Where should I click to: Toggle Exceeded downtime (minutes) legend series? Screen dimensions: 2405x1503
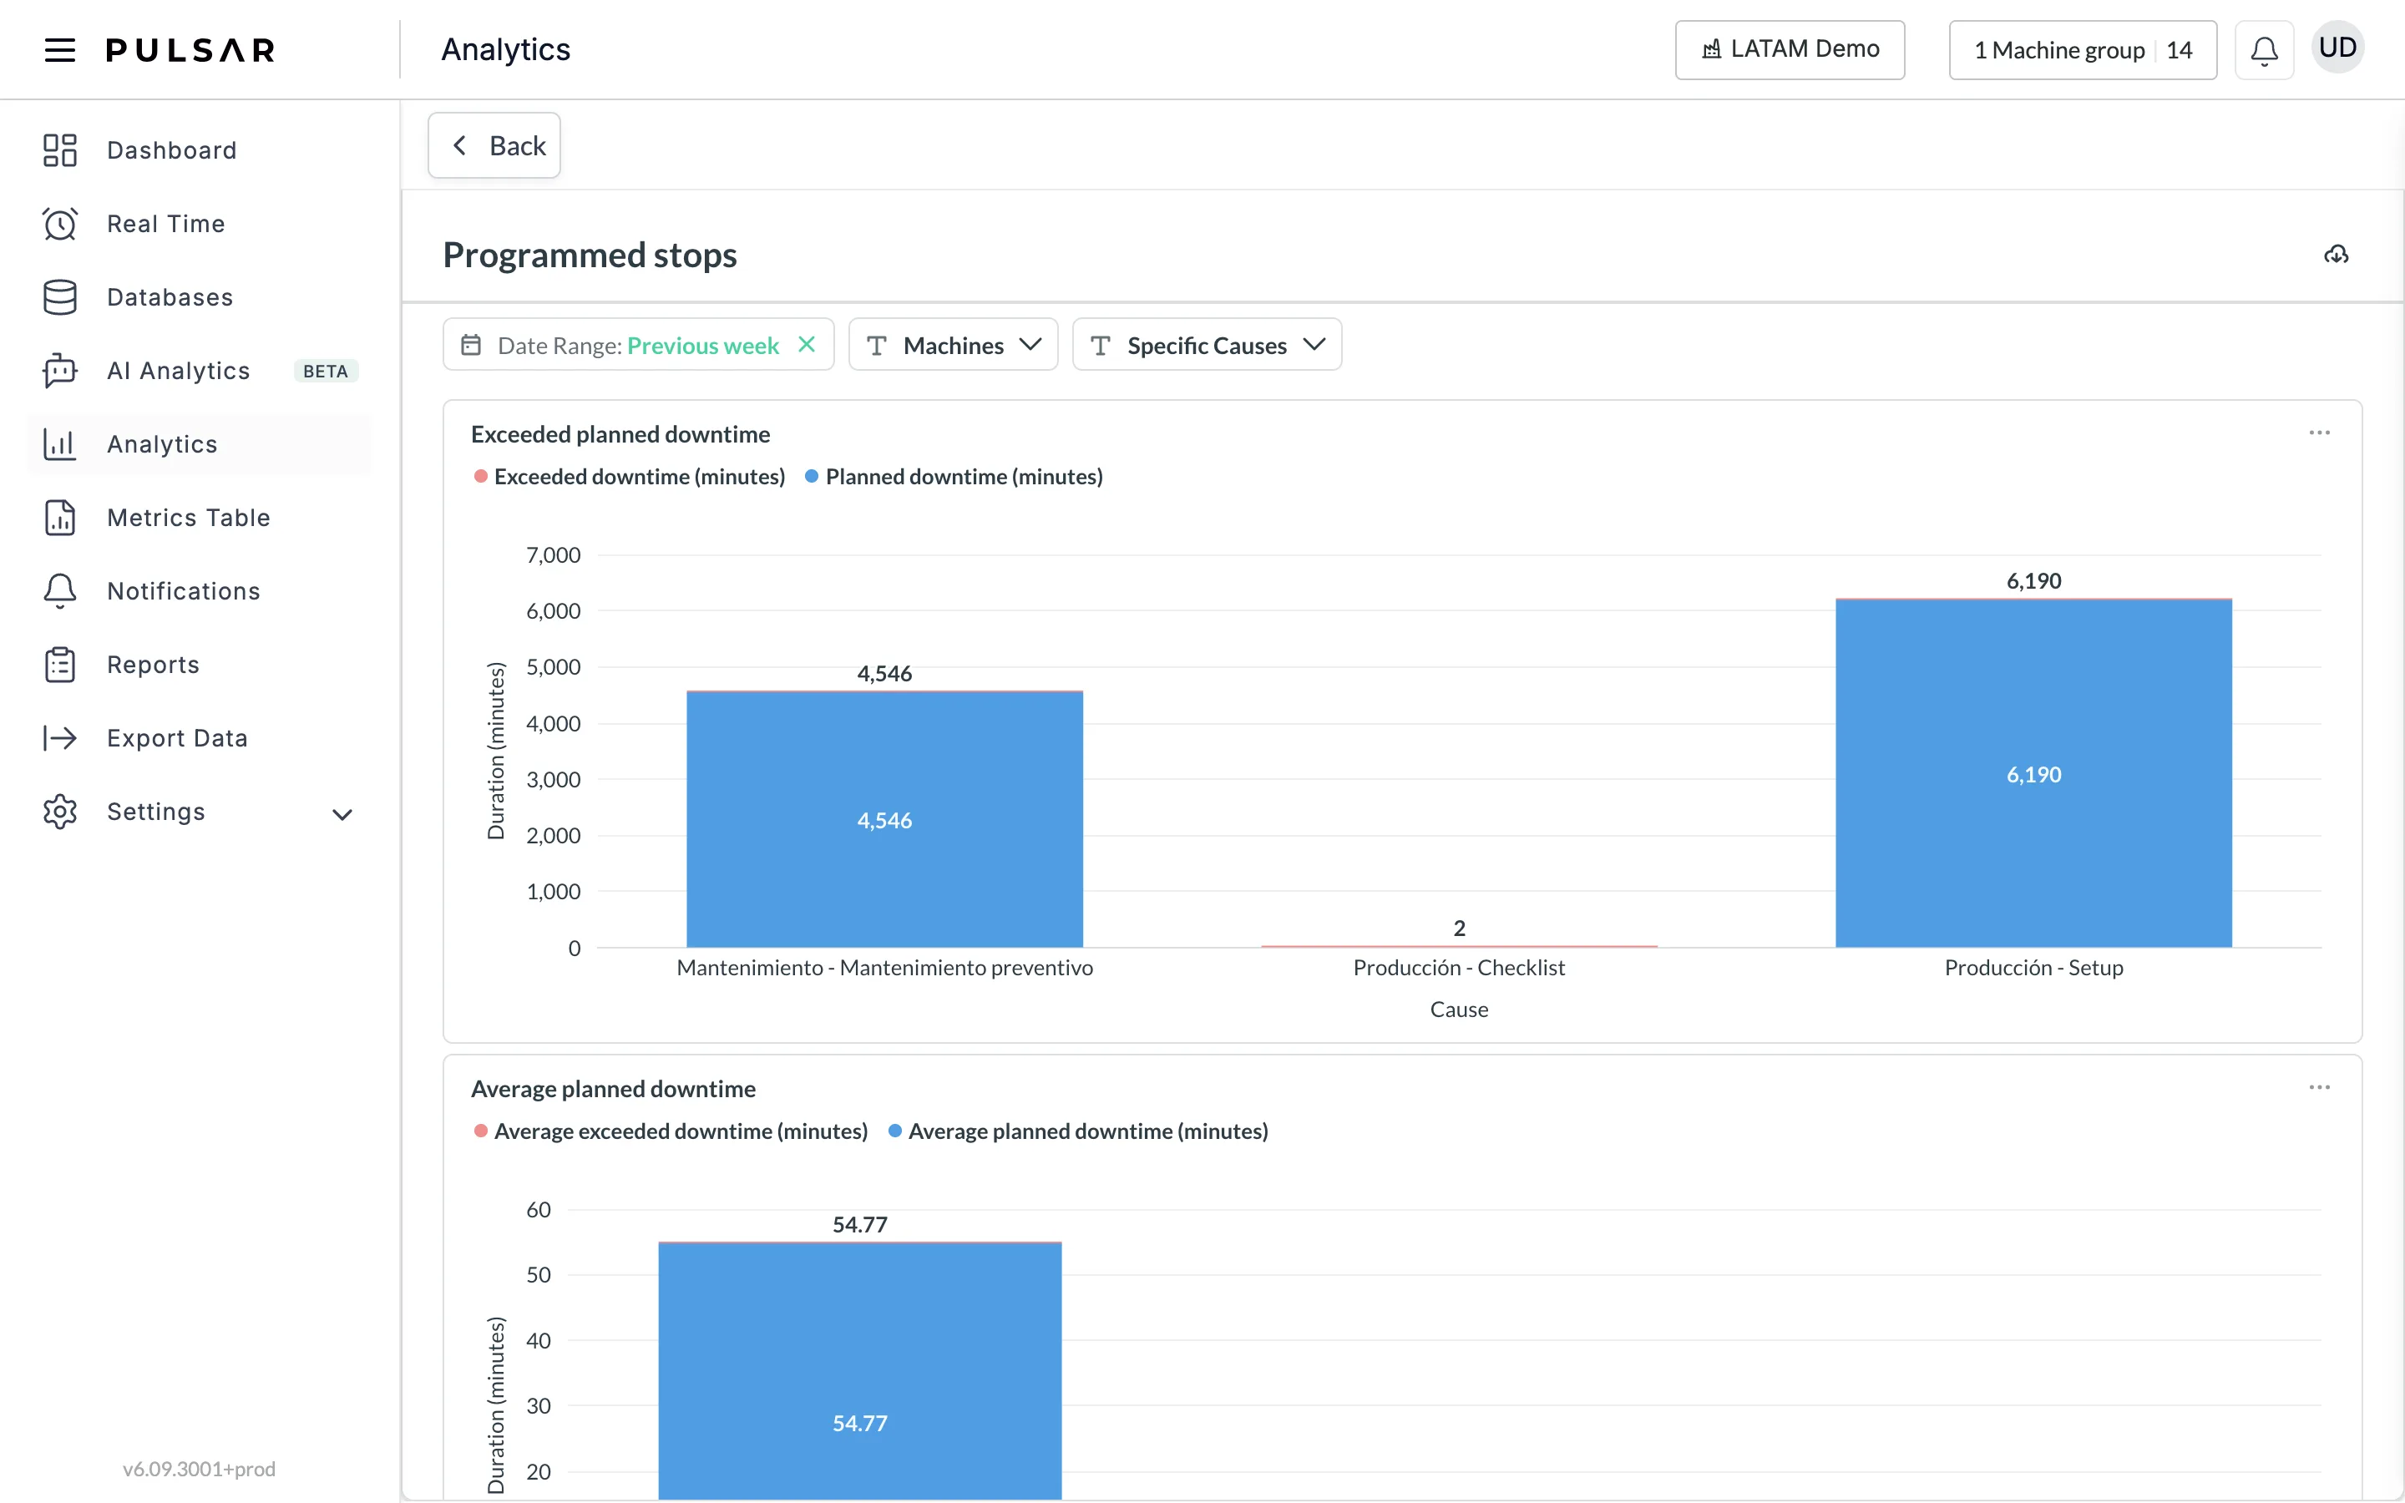(629, 477)
